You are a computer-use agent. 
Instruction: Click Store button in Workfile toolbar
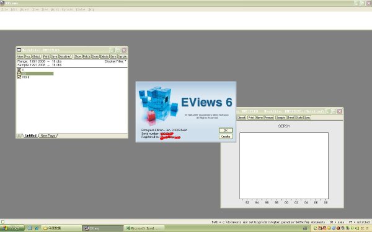tap(95, 56)
